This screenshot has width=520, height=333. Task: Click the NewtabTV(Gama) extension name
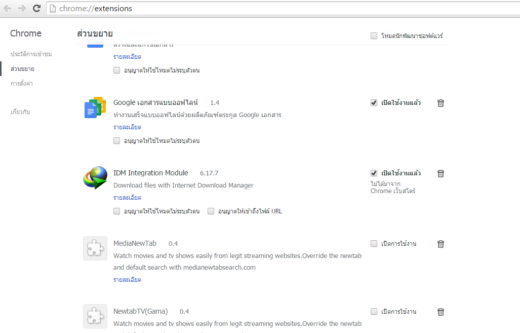tap(141, 311)
